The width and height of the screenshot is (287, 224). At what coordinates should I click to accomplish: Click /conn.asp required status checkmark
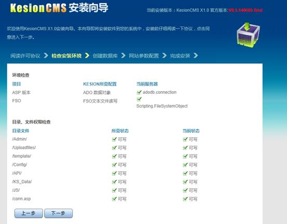coord(114,199)
